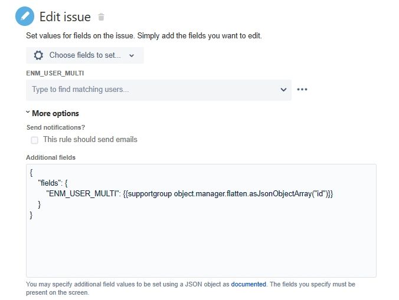This screenshot has width=399, height=300.
Task: Click the This rule should send emails label
Action: 90,140
